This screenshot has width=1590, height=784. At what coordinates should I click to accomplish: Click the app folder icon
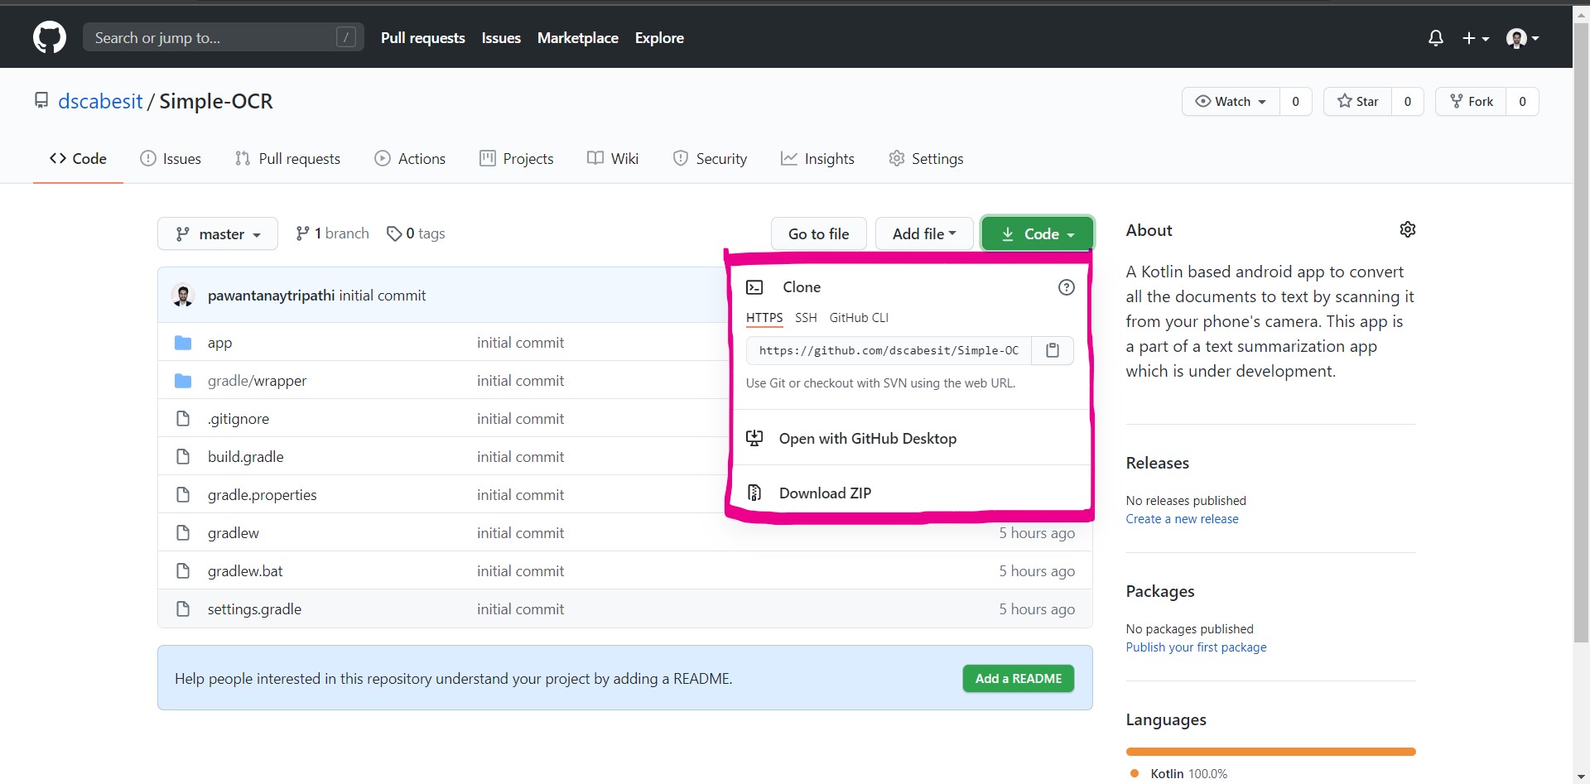coord(183,343)
